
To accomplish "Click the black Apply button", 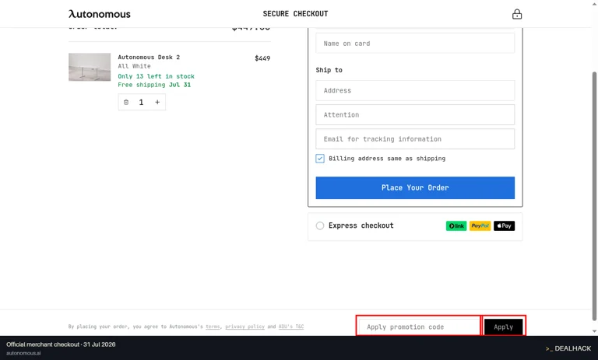I will click(504, 327).
